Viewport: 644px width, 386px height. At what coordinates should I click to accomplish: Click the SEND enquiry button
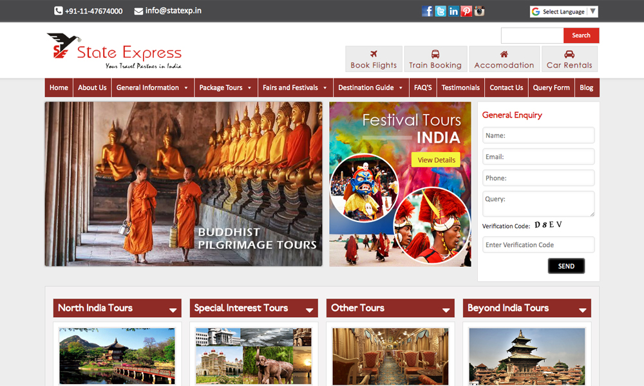566,266
